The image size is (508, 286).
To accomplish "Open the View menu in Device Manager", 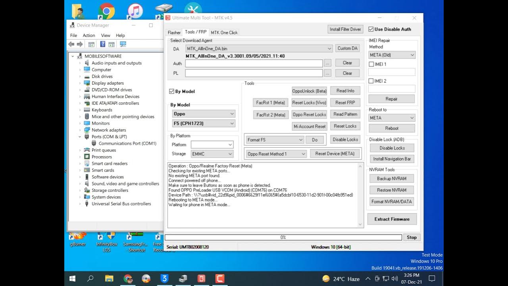I will point(106,35).
